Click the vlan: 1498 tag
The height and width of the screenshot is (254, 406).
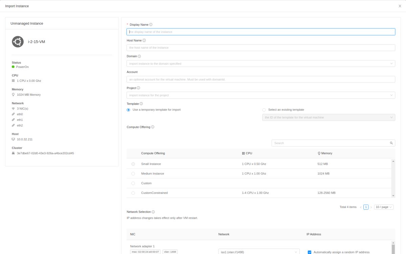coord(170,252)
